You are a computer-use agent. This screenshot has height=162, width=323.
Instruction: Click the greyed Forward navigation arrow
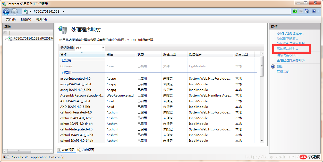14,12
